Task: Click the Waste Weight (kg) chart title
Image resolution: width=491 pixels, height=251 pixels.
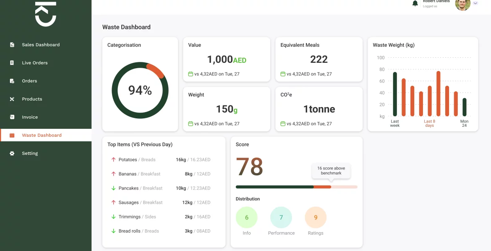Action: click(394, 45)
